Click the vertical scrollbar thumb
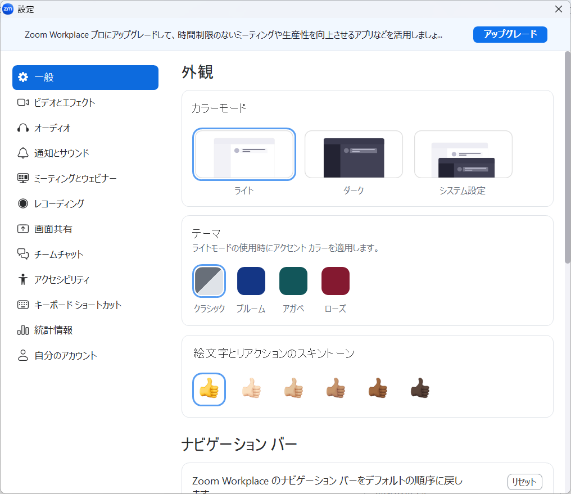Image resolution: width=571 pixels, height=494 pixels. [x=568, y=157]
